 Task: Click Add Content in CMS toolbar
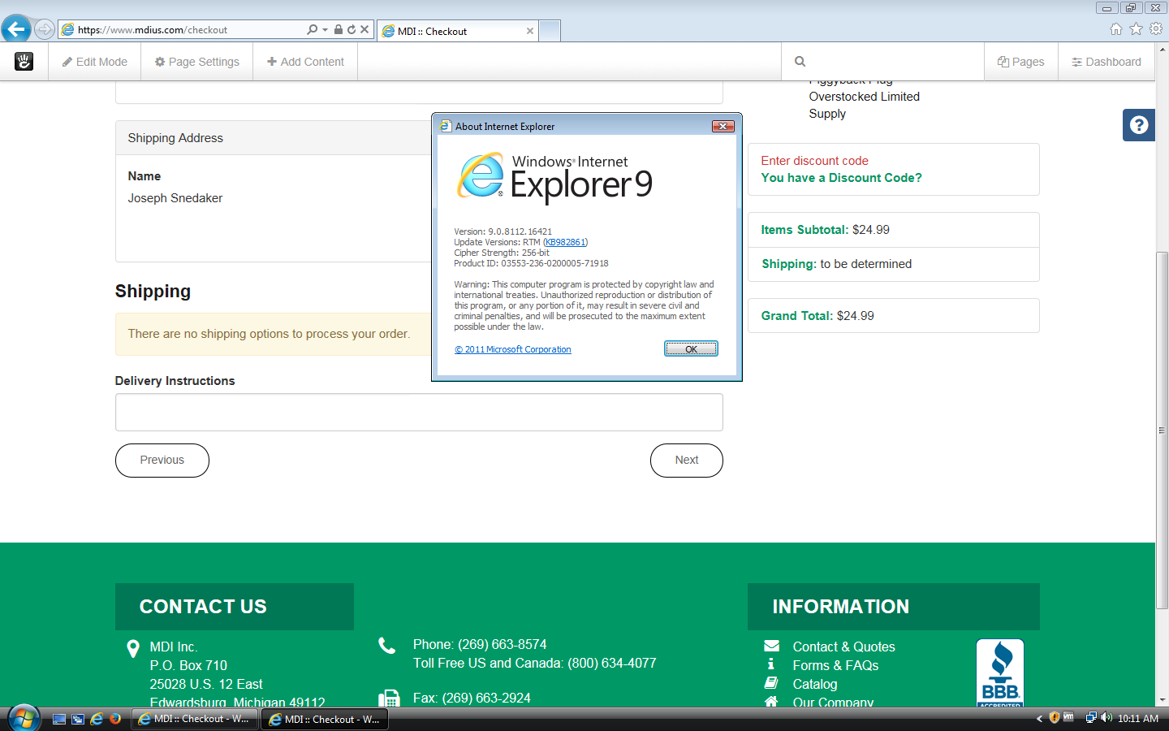click(305, 62)
